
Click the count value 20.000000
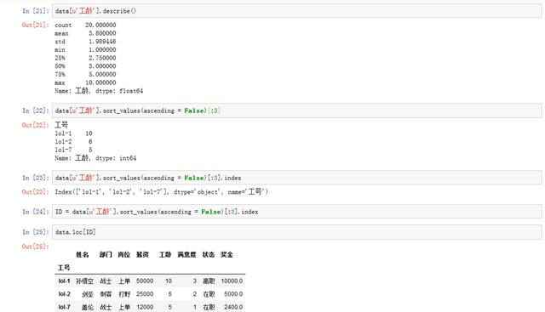tap(100, 25)
